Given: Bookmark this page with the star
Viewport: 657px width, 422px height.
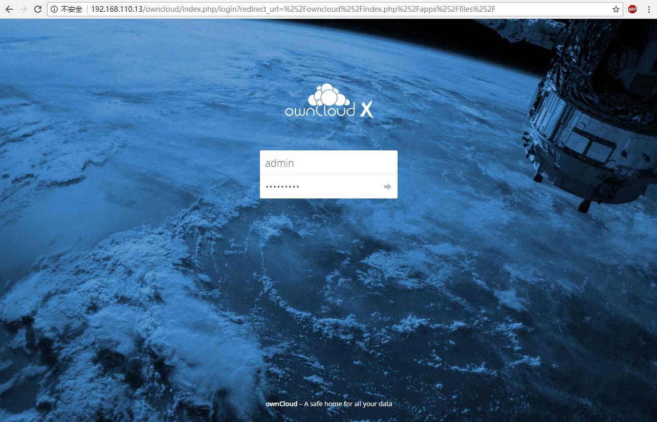Looking at the screenshot, I should (616, 9).
